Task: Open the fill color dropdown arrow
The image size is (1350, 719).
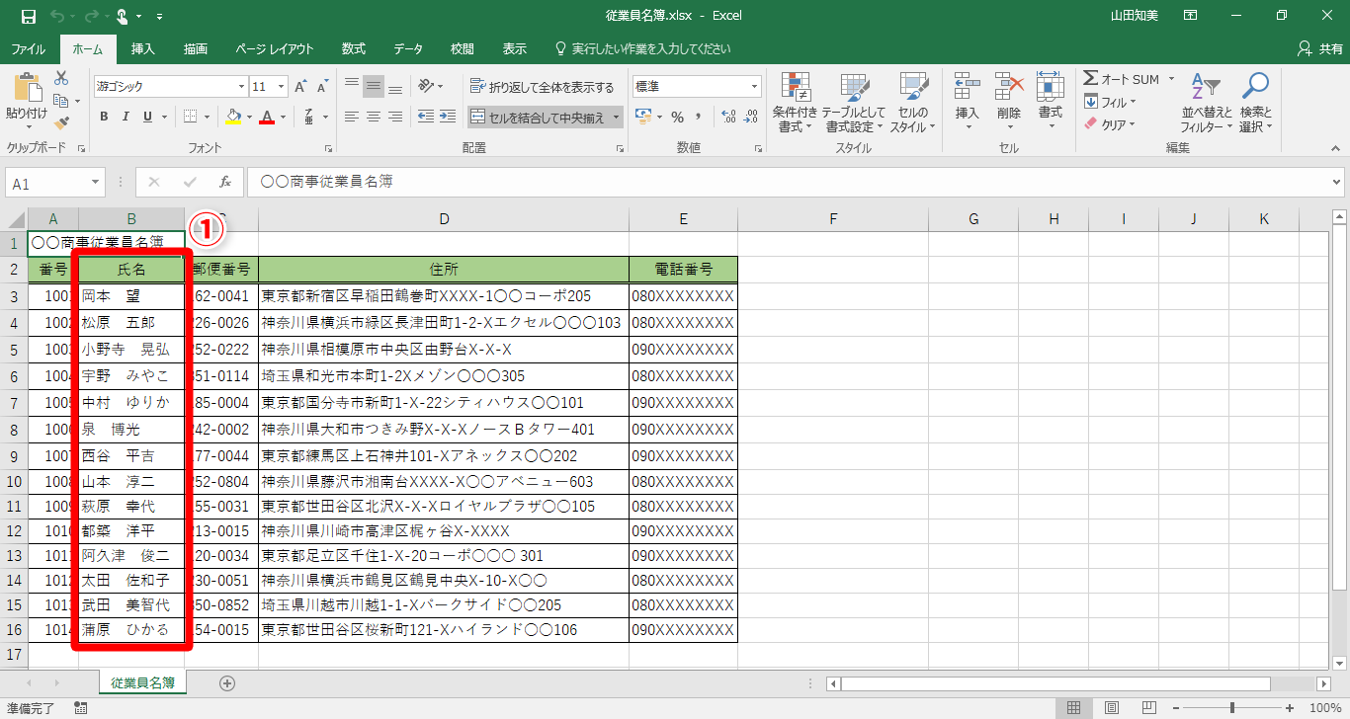Action: point(250,117)
